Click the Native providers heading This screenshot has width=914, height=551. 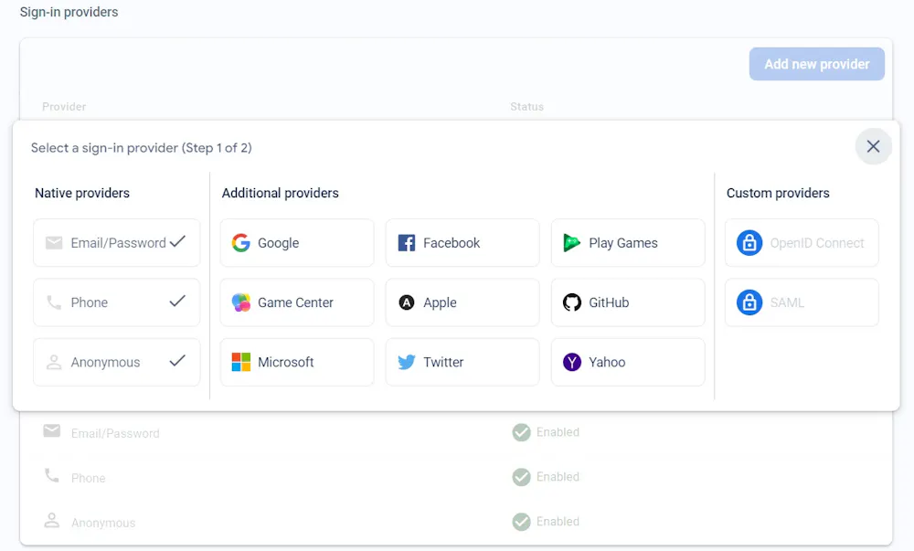coord(82,193)
